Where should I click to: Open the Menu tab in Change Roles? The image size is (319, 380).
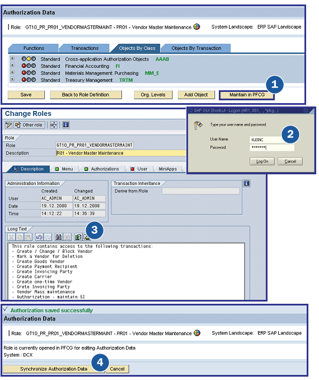pyautogui.click(x=64, y=169)
